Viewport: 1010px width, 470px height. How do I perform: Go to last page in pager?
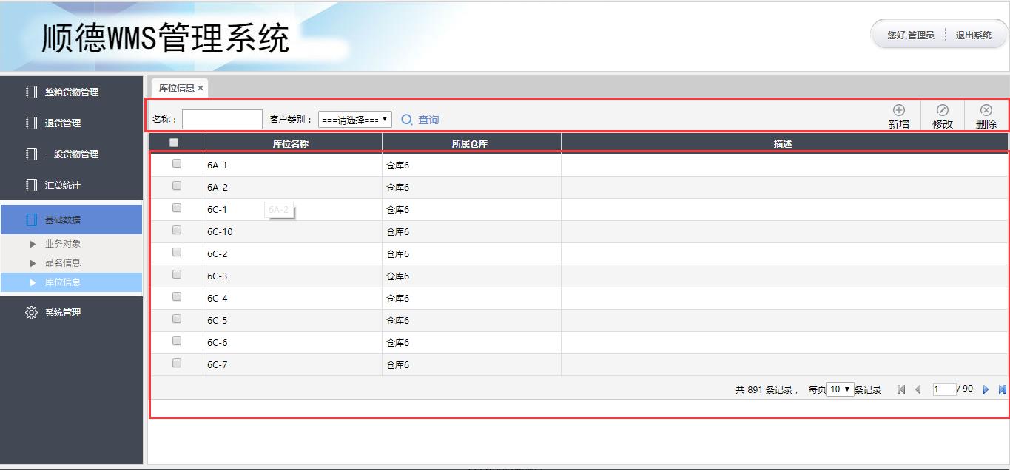[1003, 389]
